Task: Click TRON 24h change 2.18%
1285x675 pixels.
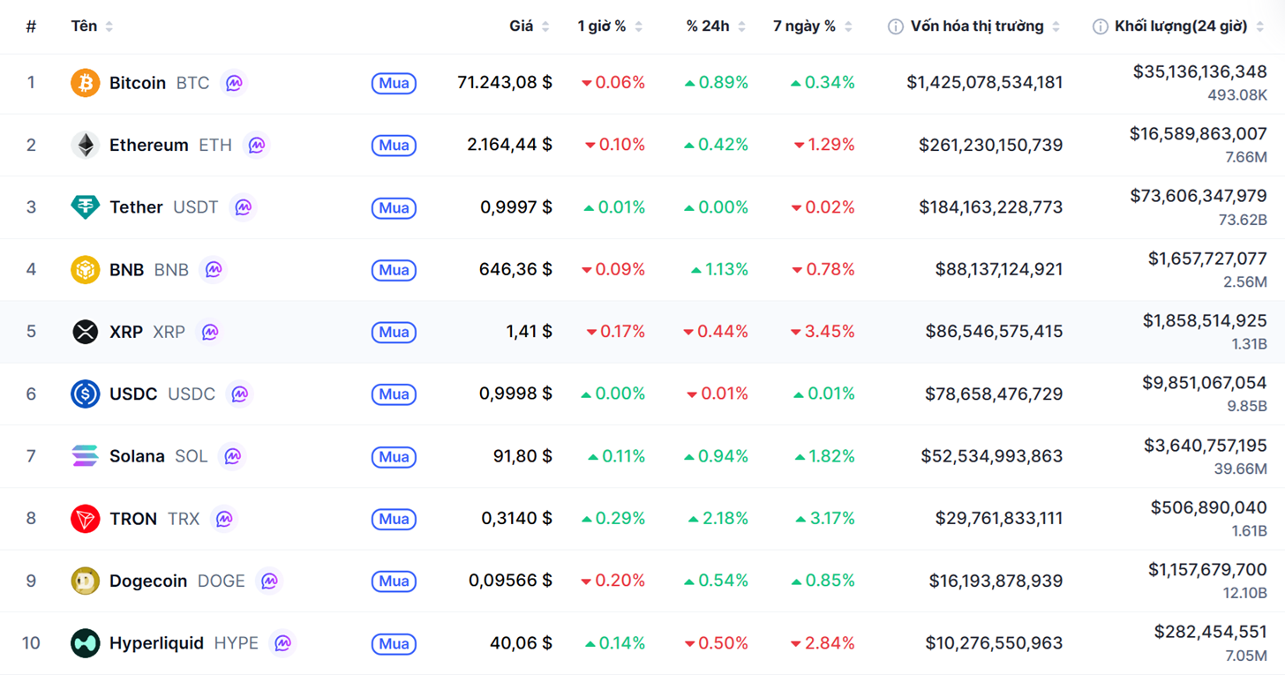Action: point(718,519)
